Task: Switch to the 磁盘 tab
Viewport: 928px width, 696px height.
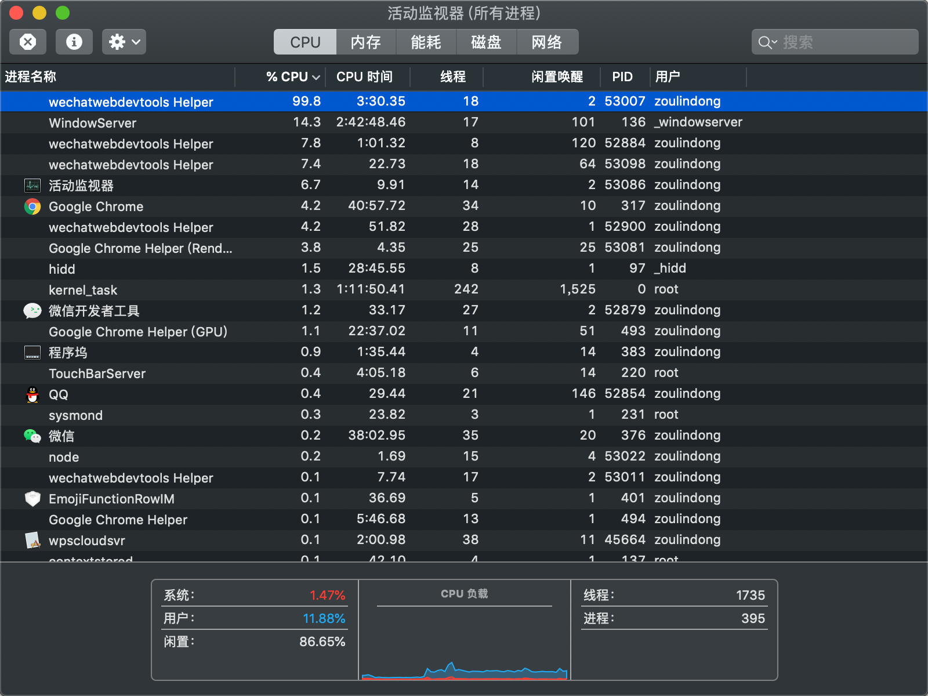Action: click(487, 42)
